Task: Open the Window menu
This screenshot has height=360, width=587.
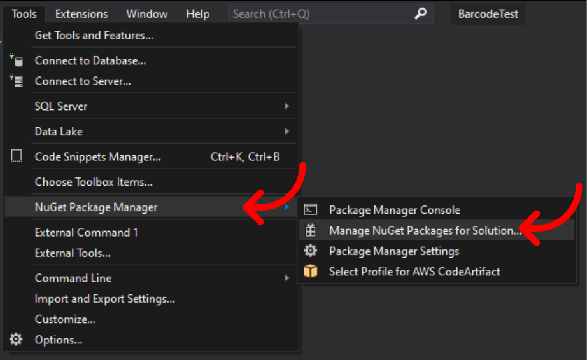Action: point(146,14)
